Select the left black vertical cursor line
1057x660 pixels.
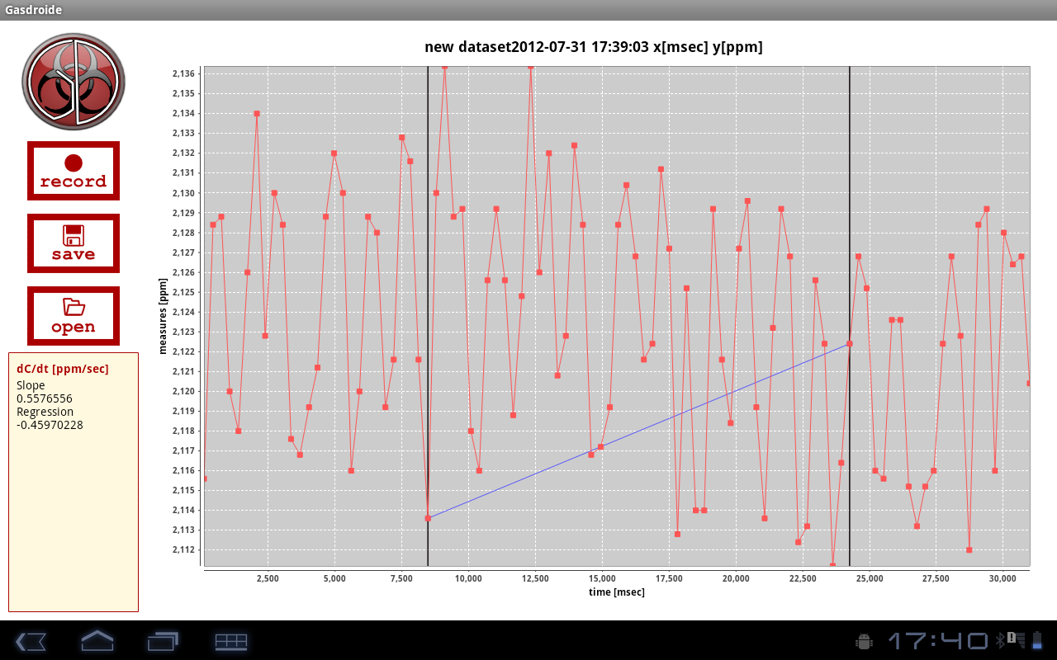428,316
